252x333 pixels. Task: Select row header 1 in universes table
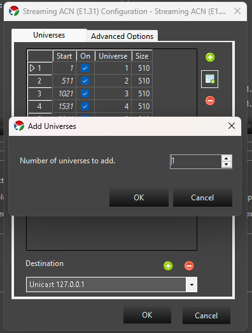coord(40,68)
